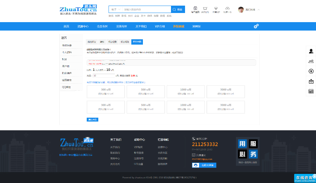This screenshot has width=316, height=183.
Task: Click the yen currency icon in right sidebar
Action: 311,71
